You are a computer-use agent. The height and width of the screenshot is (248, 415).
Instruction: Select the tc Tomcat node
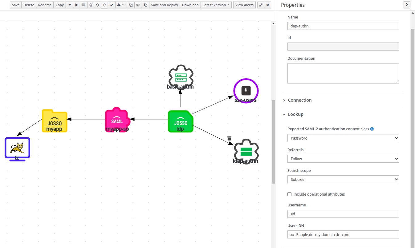pyautogui.click(x=17, y=149)
